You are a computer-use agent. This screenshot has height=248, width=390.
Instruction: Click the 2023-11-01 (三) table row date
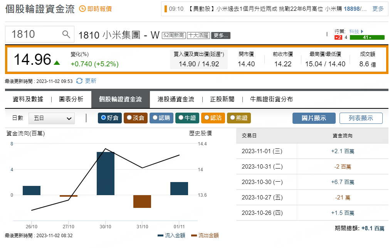(x=262, y=151)
